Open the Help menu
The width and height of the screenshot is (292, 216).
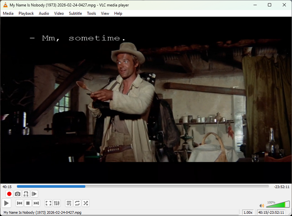pos(118,13)
